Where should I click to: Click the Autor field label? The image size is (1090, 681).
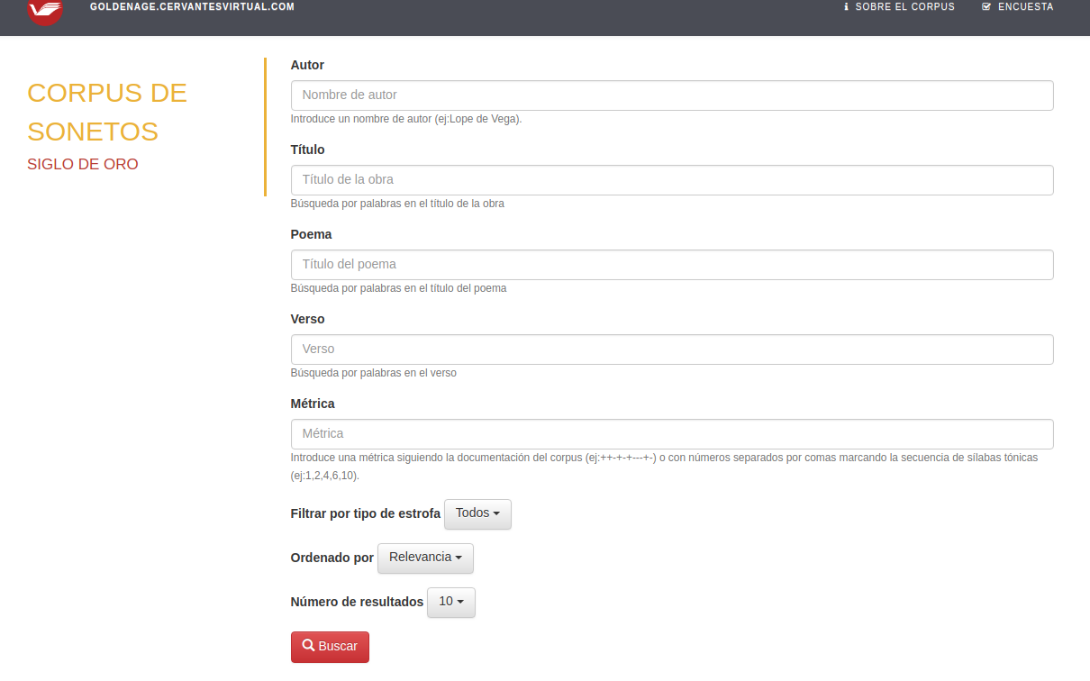307,65
